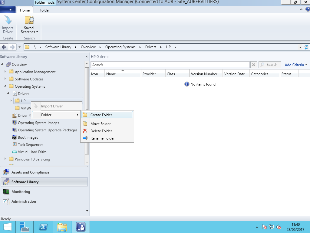Open the address bar history dropdown

coord(300,47)
